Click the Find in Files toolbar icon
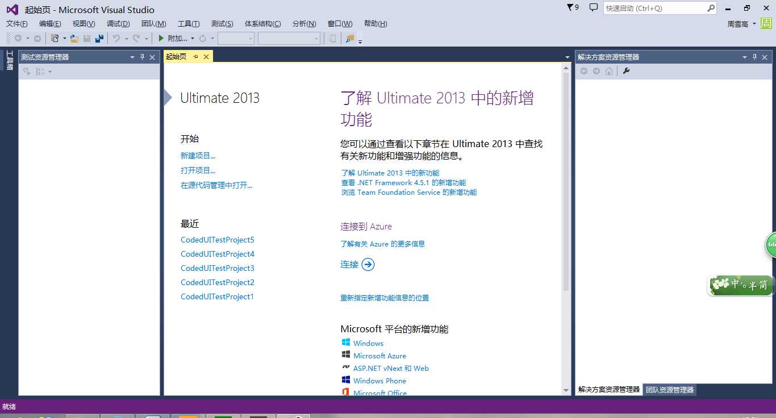Viewport: 776px width, 418px height. tap(350, 38)
